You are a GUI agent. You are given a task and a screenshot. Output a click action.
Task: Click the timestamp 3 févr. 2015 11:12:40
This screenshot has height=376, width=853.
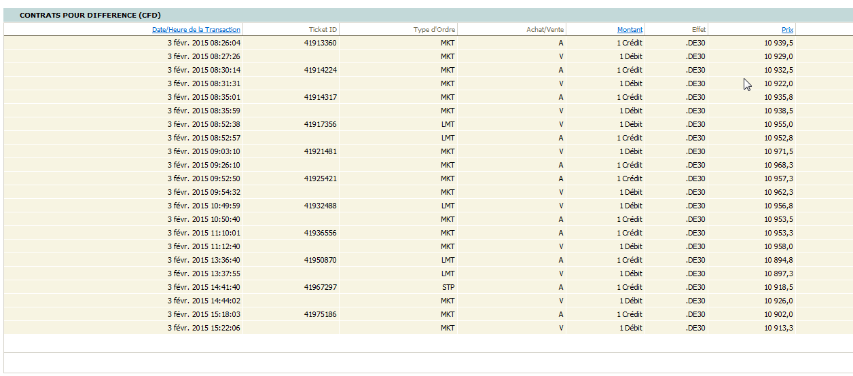pyautogui.click(x=204, y=246)
